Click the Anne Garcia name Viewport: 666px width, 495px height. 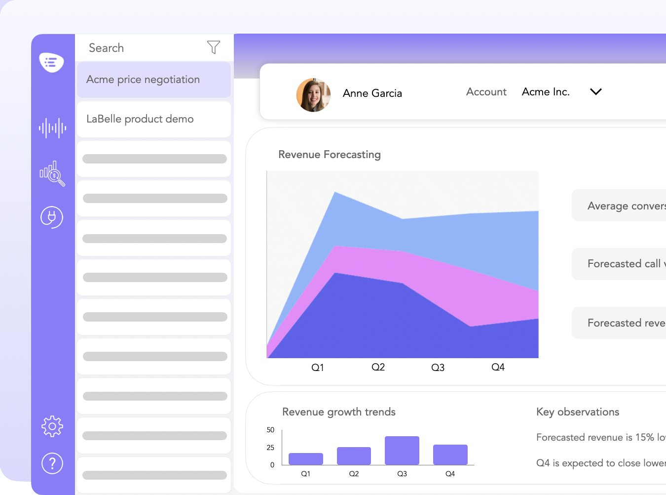[372, 93]
